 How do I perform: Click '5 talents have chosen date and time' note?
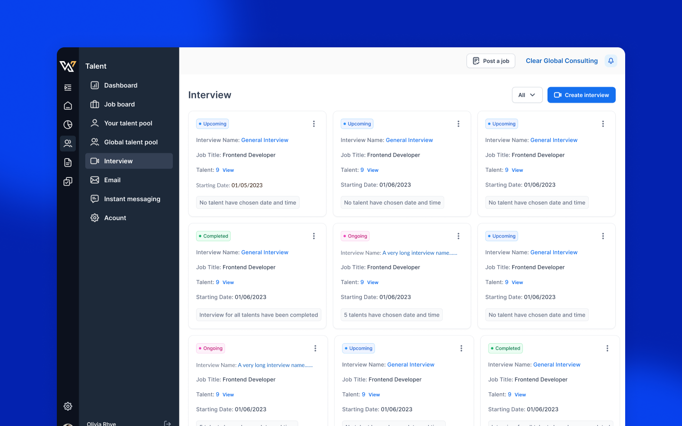pos(392,315)
